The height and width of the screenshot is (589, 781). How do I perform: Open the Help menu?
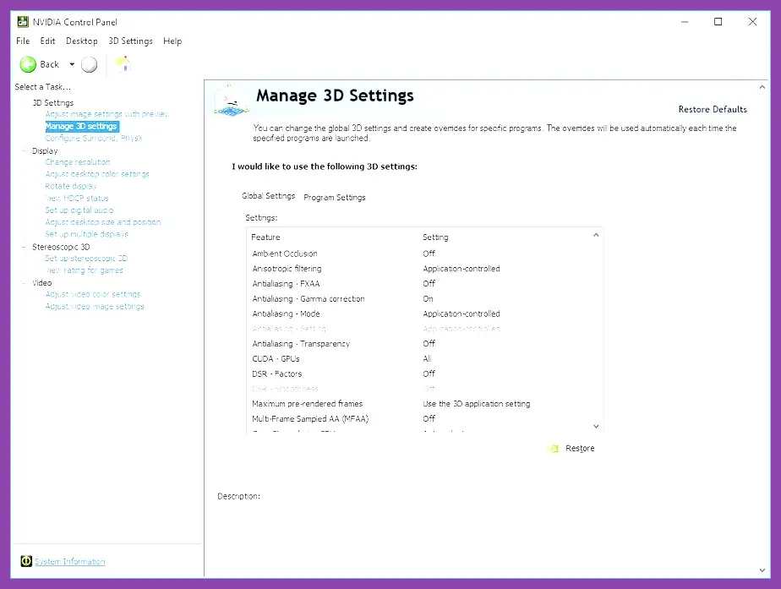172,41
